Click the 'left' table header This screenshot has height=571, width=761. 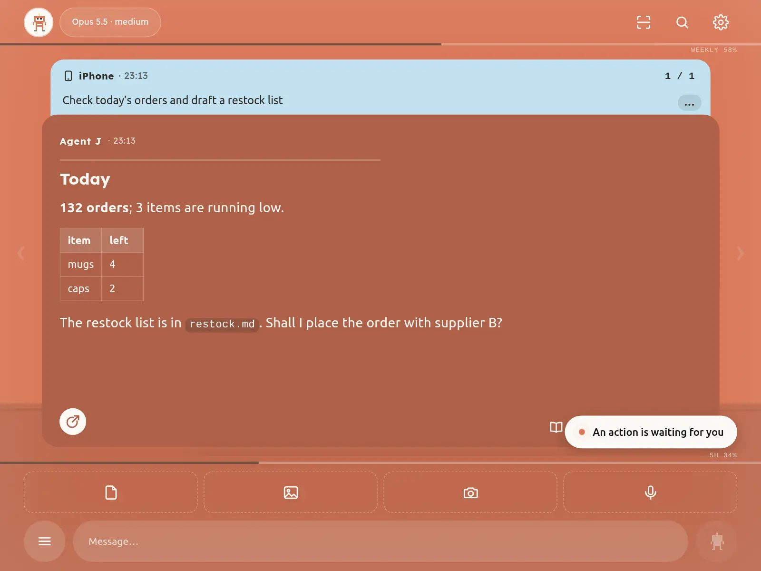(x=122, y=240)
